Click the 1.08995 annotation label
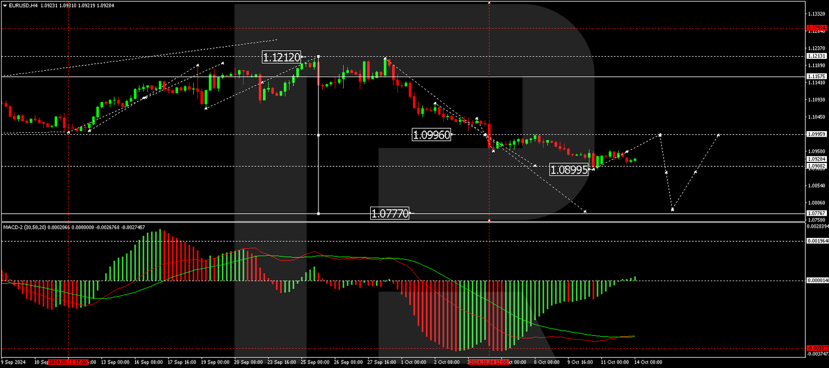Viewport: 829px width, 368px height. tap(570, 169)
